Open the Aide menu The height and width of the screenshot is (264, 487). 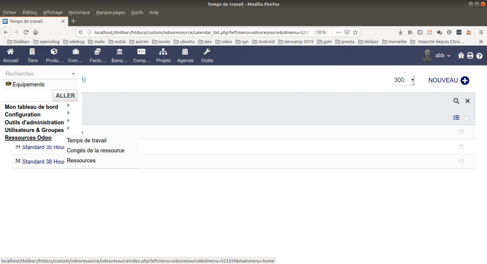tap(154, 12)
